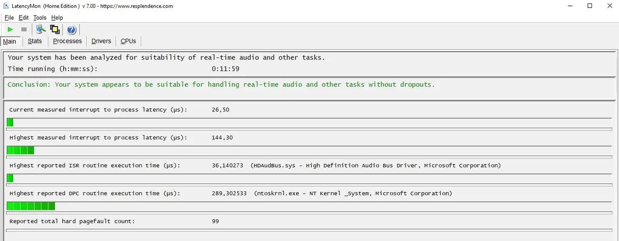Switch to the Processes tab
The height and width of the screenshot is (241, 619).
tap(67, 41)
